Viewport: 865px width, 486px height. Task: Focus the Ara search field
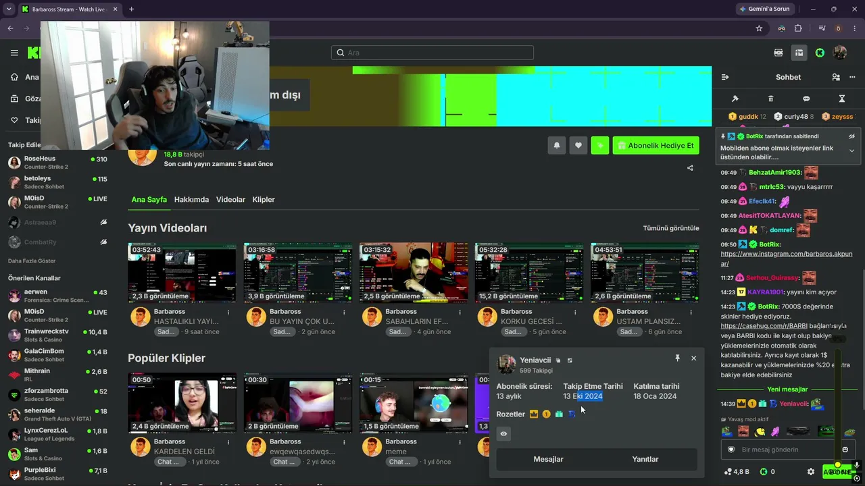pos(432,53)
